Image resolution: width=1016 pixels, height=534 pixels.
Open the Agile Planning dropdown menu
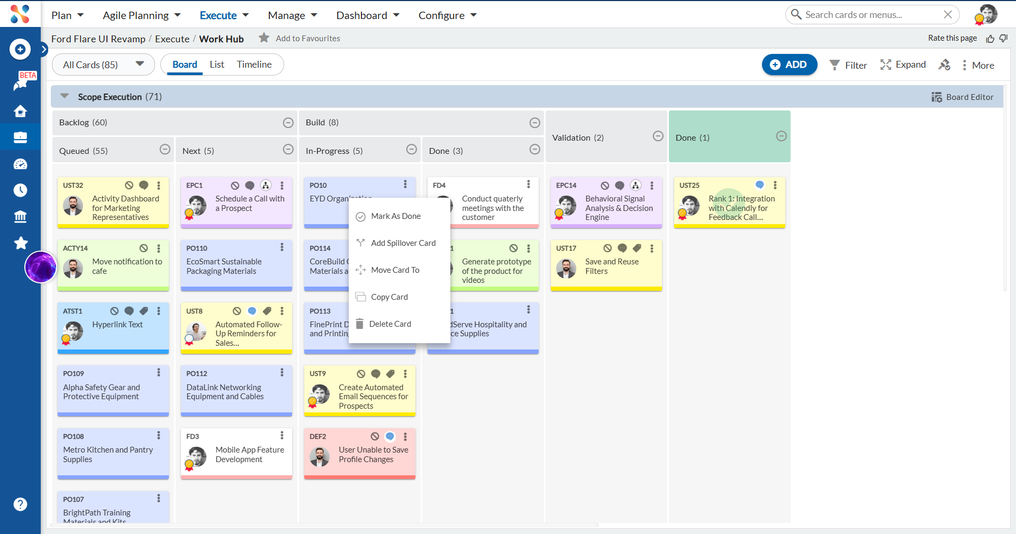click(141, 15)
